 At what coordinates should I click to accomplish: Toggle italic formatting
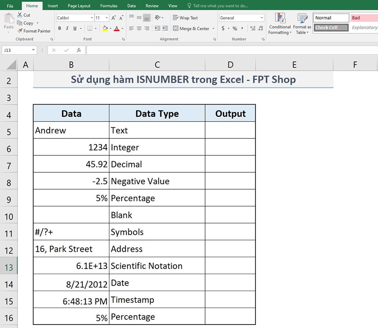click(67, 28)
